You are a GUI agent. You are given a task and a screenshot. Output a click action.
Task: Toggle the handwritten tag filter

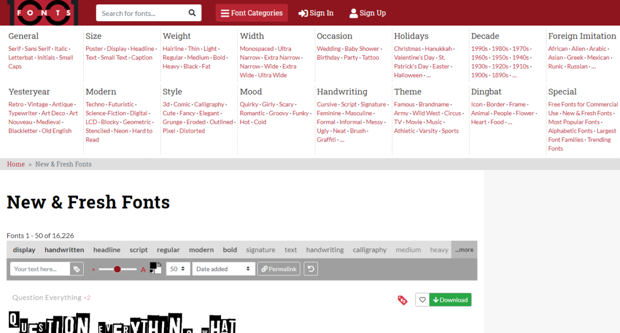(64, 249)
